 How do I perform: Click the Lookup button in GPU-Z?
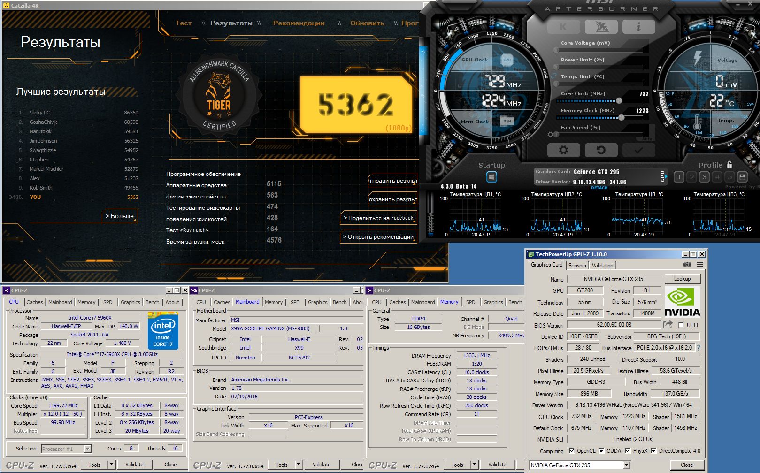[x=682, y=279]
